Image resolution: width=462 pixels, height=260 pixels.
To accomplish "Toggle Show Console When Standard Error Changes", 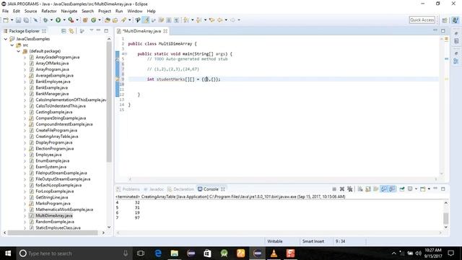I will pos(392,189).
